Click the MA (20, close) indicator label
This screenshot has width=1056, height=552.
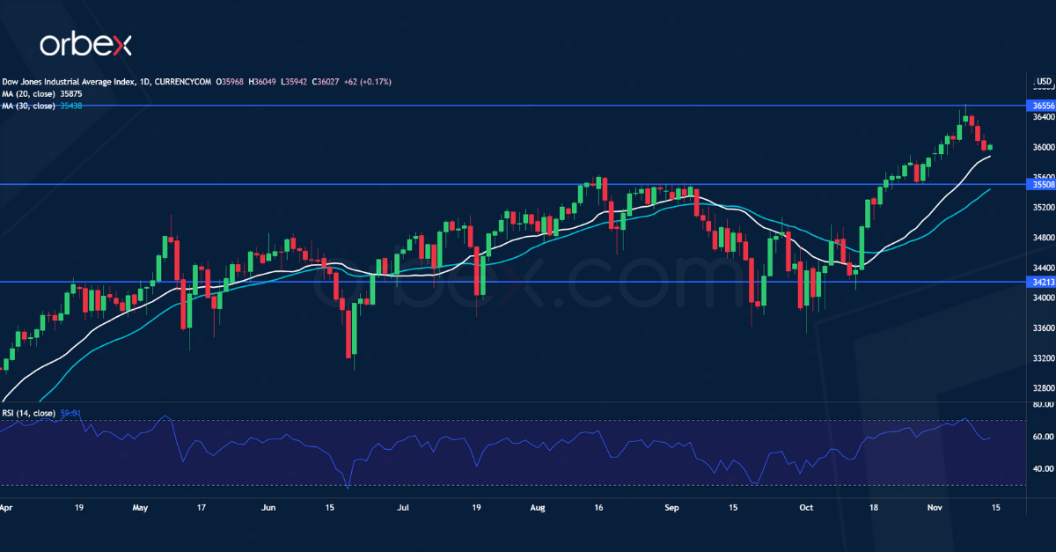coord(27,93)
